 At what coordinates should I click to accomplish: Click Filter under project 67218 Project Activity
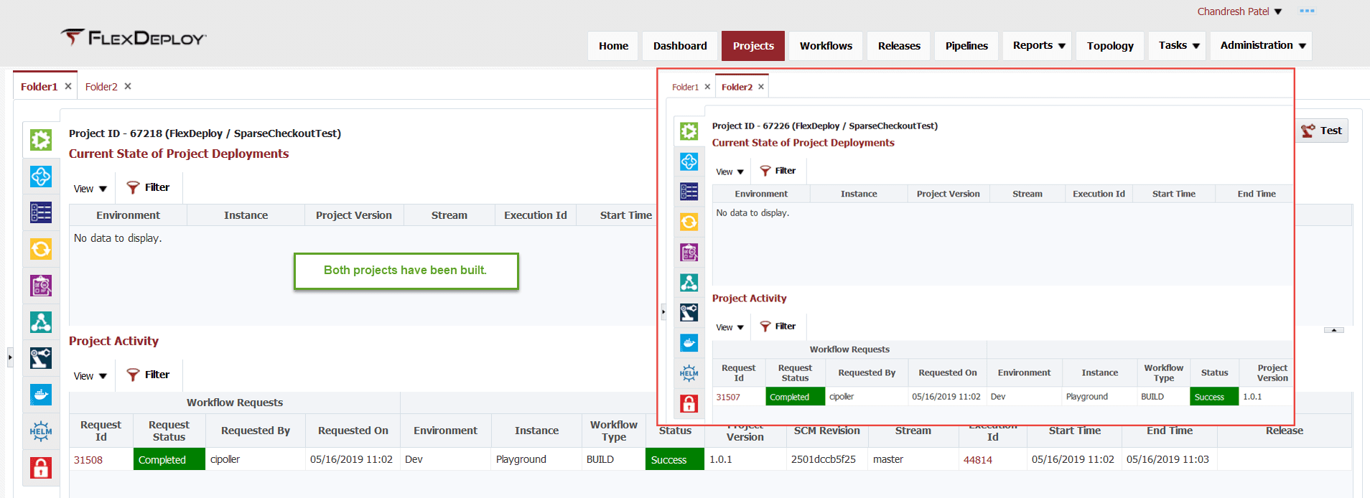click(148, 375)
